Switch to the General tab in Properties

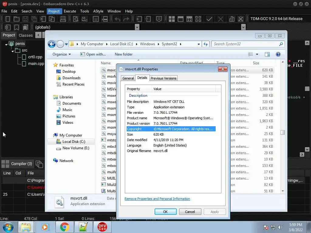(x=128, y=78)
